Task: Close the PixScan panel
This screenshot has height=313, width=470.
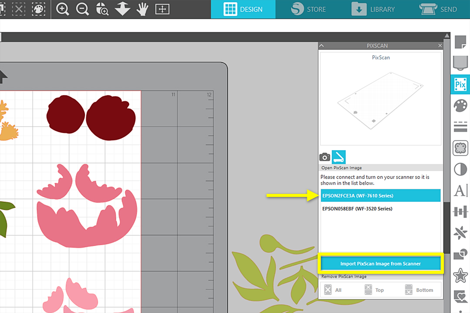Action: (x=440, y=46)
